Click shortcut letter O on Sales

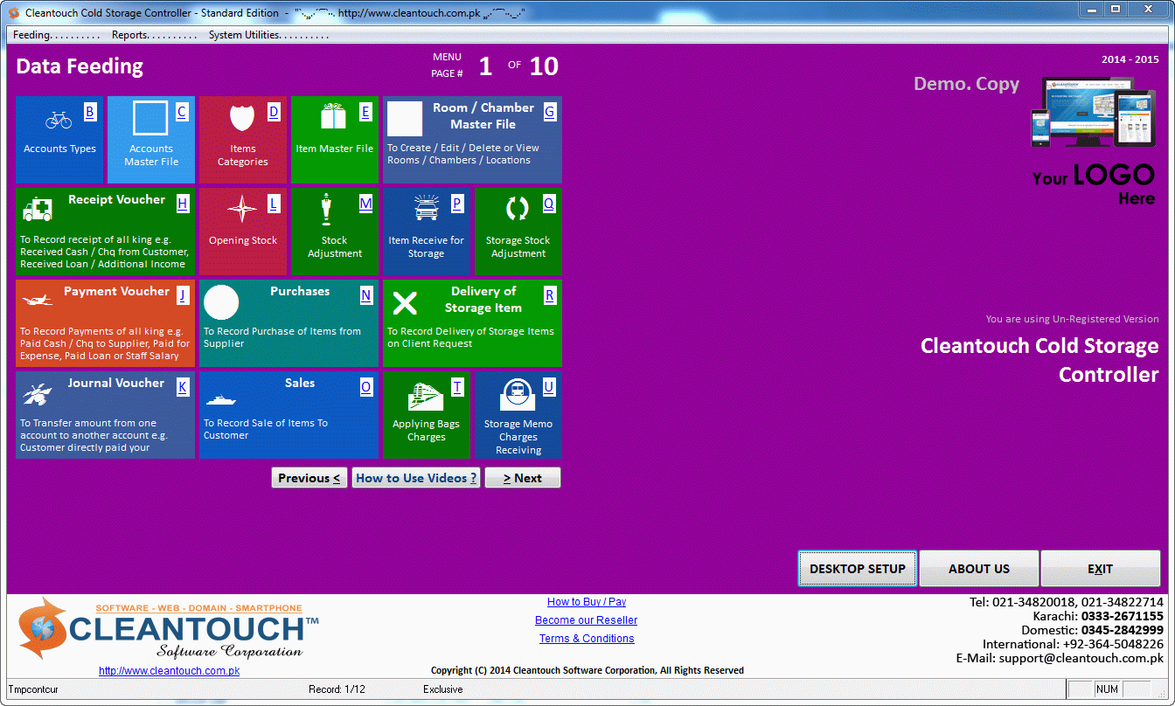click(x=366, y=387)
